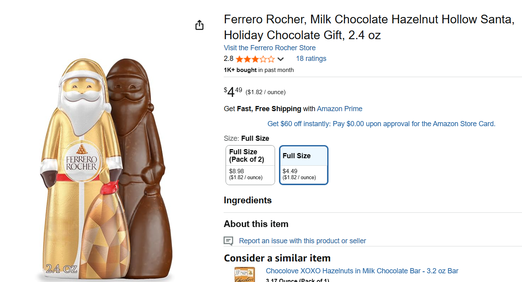
Task: Click Report an issue with this product
Action: pyautogui.click(x=302, y=241)
